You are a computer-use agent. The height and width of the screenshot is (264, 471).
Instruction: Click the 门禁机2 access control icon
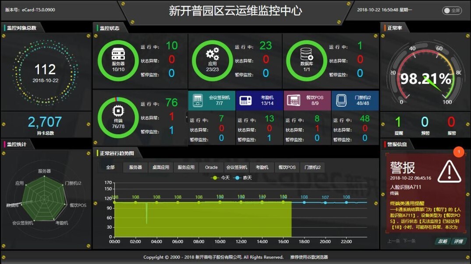pyautogui.click(x=341, y=101)
